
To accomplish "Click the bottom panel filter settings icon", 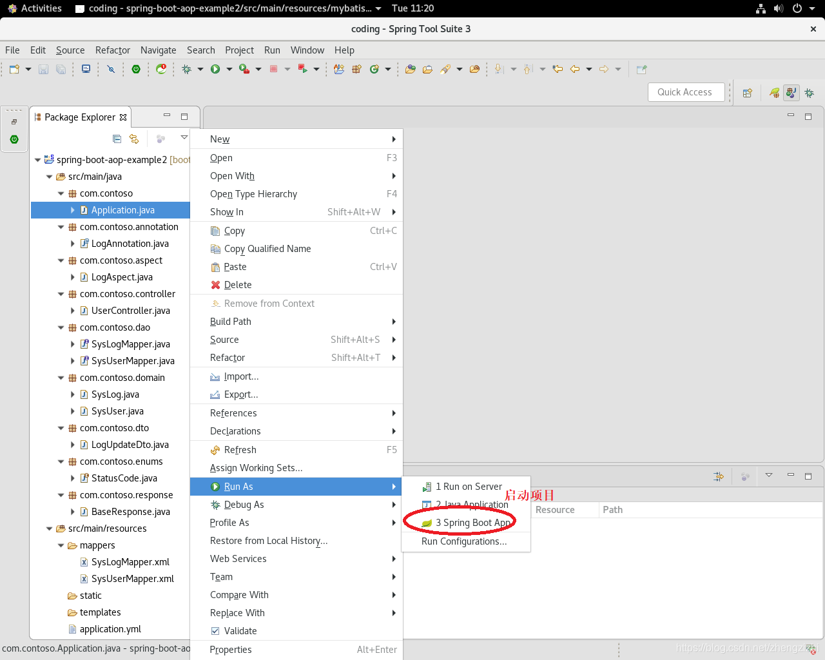I will [718, 476].
